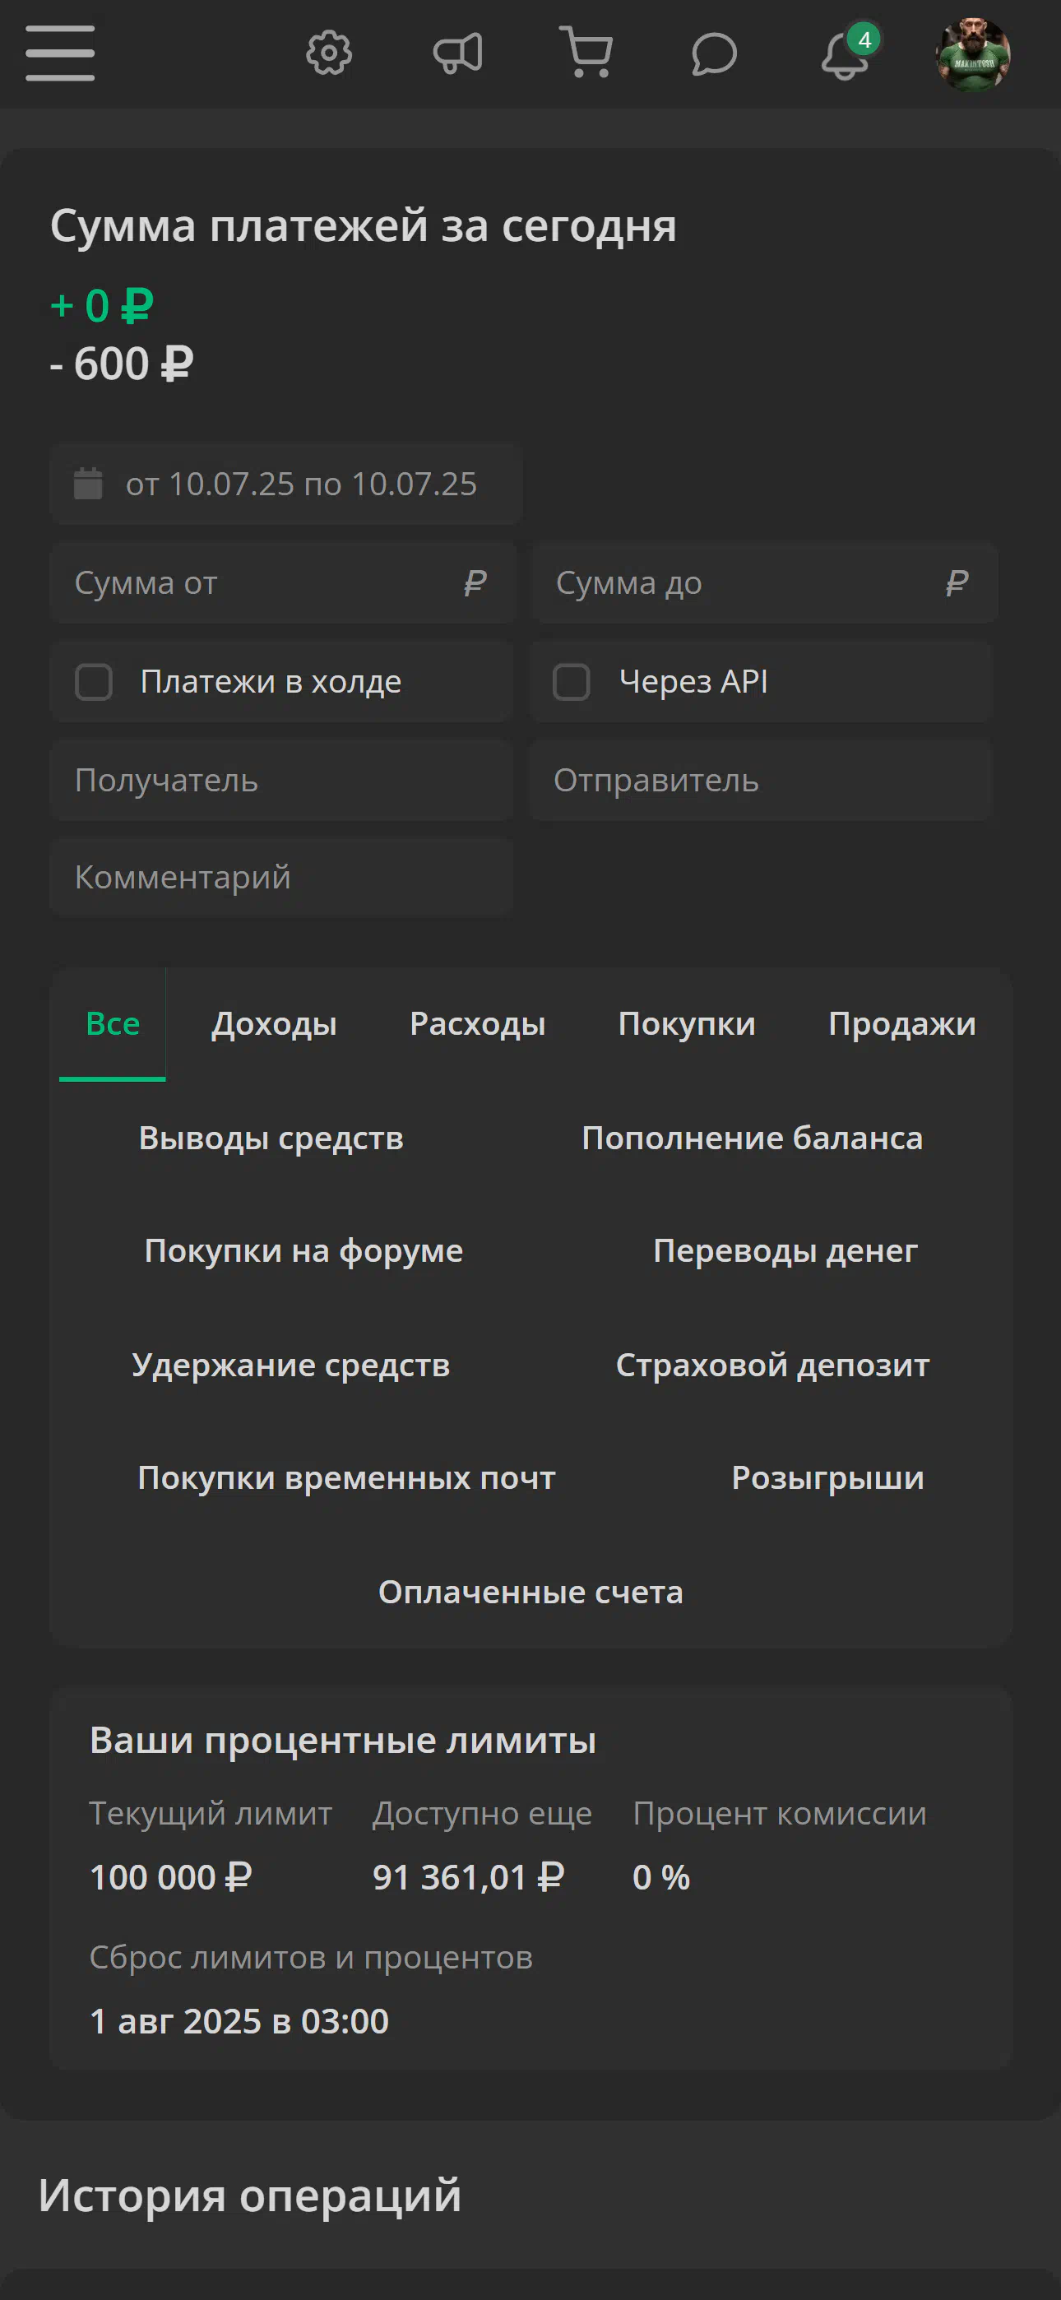Filter by 'Пополнение баланса'
Image resolution: width=1061 pixels, height=2300 pixels.
(x=752, y=1138)
